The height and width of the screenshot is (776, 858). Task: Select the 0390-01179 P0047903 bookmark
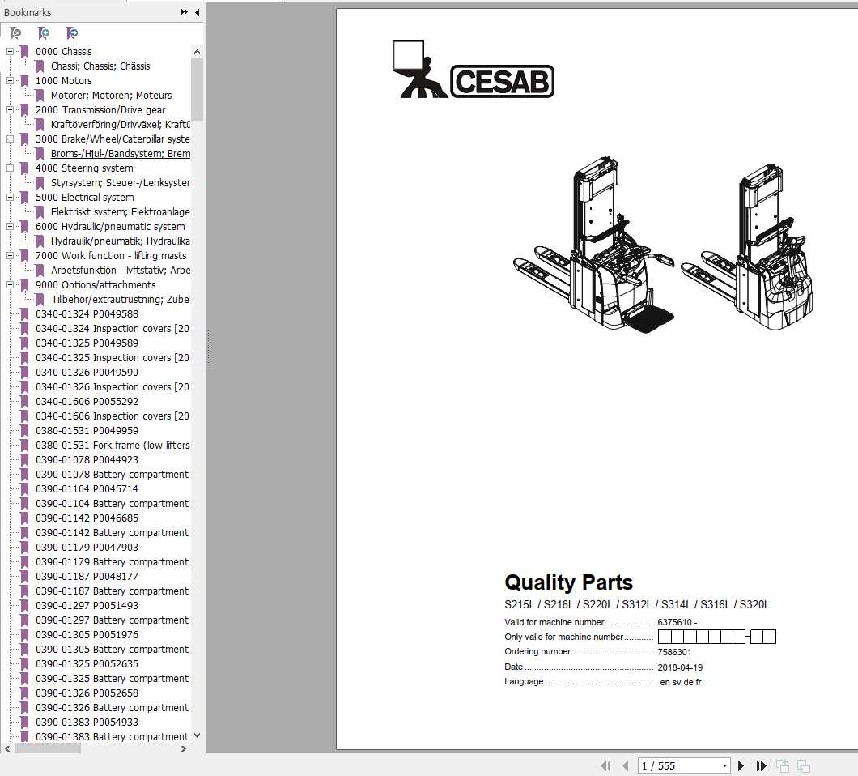87,547
